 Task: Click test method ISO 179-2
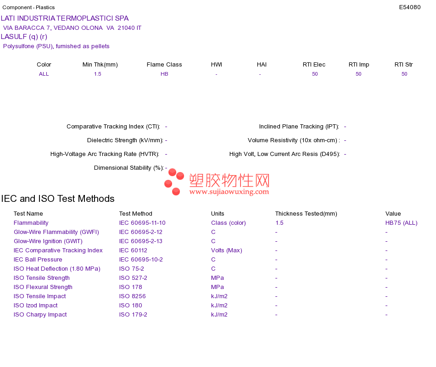[x=133, y=315]
